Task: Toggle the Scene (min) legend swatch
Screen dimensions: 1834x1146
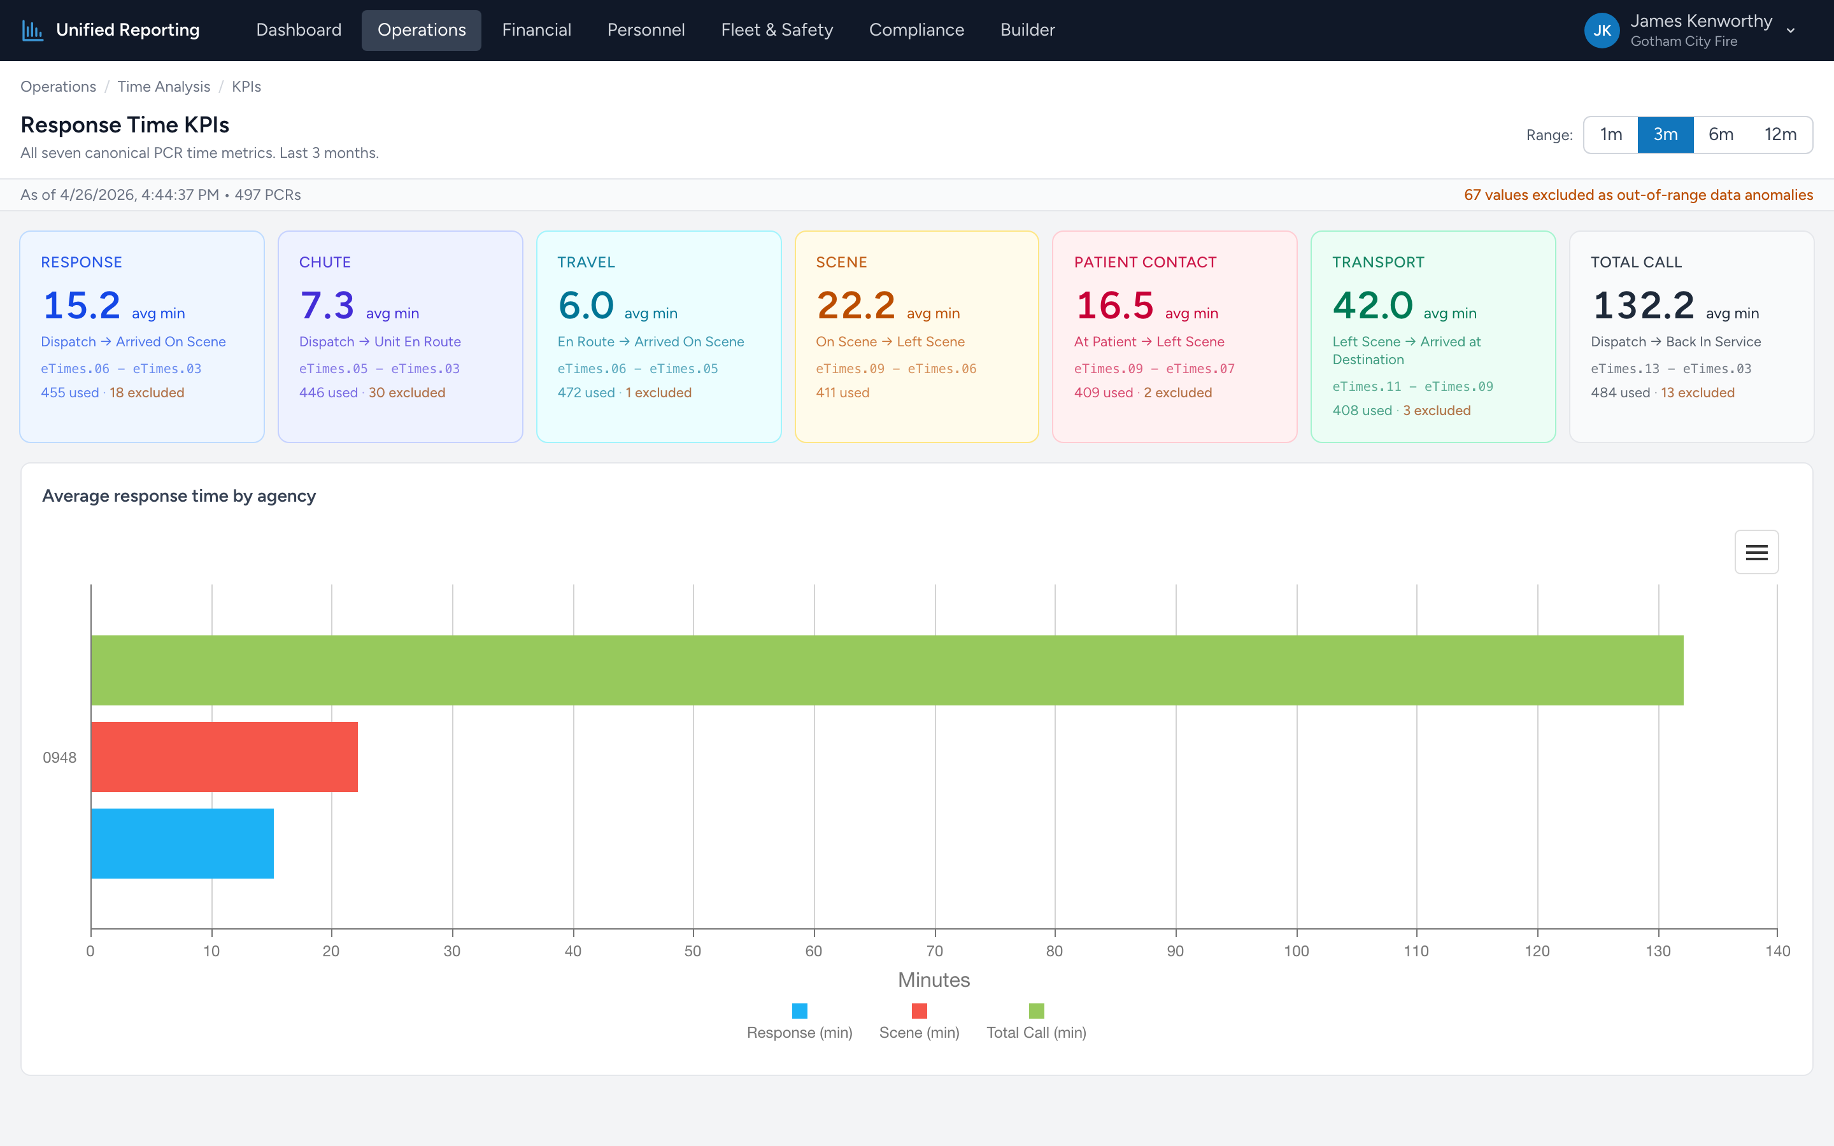Action: pyautogui.click(x=920, y=1011)
